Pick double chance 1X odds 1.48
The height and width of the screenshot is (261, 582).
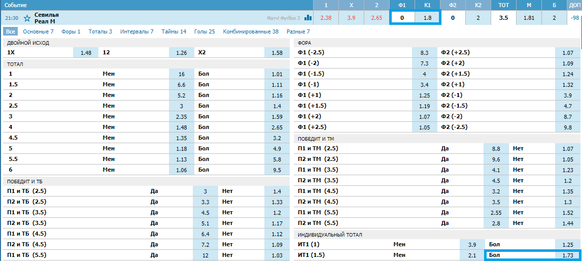click(86, 53)
